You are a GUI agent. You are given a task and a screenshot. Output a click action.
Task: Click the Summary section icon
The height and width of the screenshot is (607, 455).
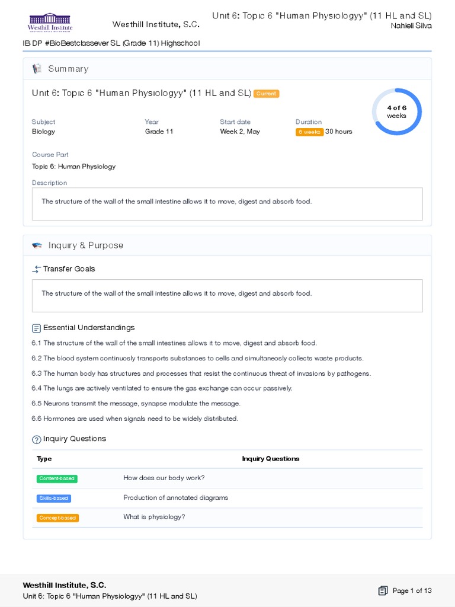point(37,69)
